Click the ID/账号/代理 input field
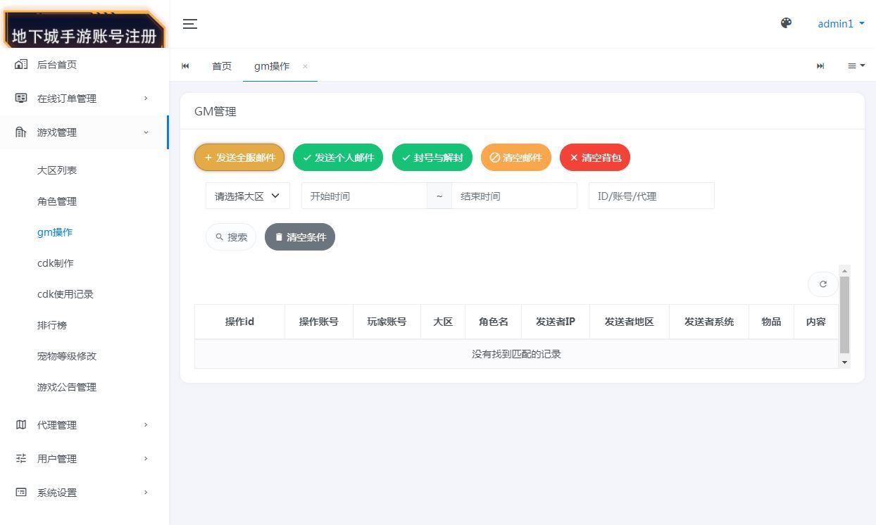 [651, 196]
